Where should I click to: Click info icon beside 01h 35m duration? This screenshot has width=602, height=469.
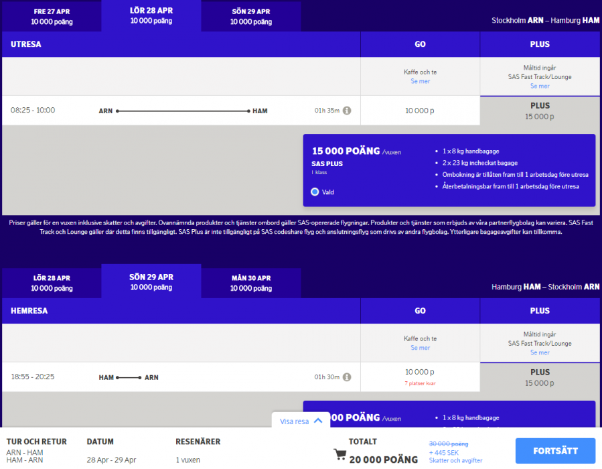(347, 111)
